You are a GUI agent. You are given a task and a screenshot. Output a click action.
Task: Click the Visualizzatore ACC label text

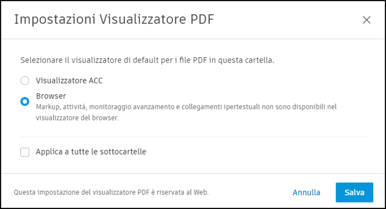[x=69, y=81]
